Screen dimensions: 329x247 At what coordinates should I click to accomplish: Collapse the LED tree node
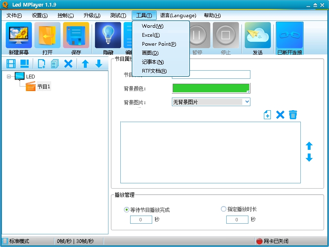[9, 77]
